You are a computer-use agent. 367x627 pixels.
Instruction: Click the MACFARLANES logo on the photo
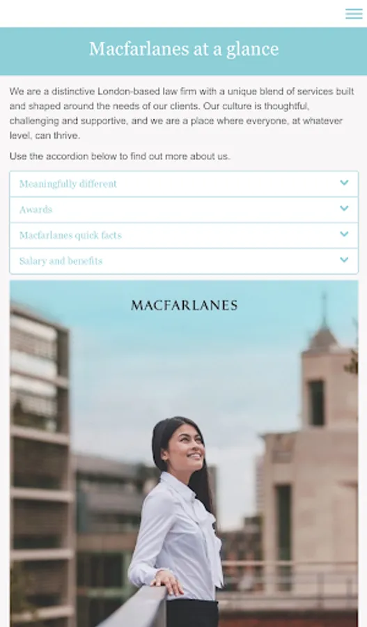(184, 306)
